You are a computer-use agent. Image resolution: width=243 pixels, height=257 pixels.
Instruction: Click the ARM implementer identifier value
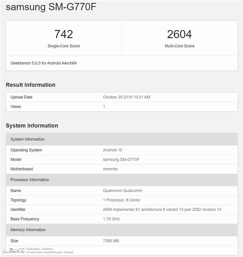162,210
